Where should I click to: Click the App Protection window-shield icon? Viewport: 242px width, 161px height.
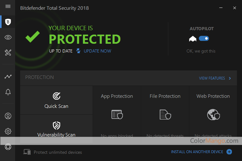coord(117,114)
